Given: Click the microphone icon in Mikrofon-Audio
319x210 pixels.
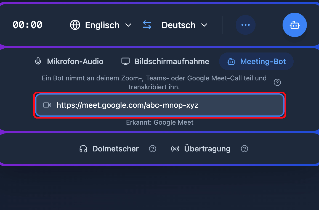Looking at the screenshot, I should pos(38,61).
